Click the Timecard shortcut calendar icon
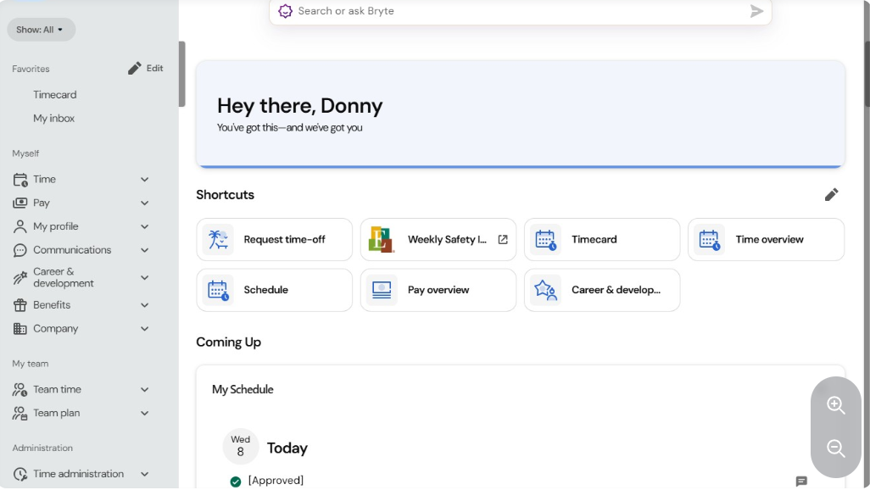The height and width of the screenshot is (490, 870). [x=545, y=240]
